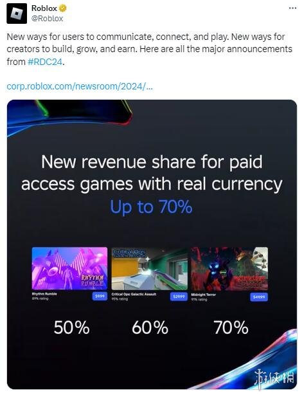Open the corp.roblox.com newsroom link

(x=80, y=86)
